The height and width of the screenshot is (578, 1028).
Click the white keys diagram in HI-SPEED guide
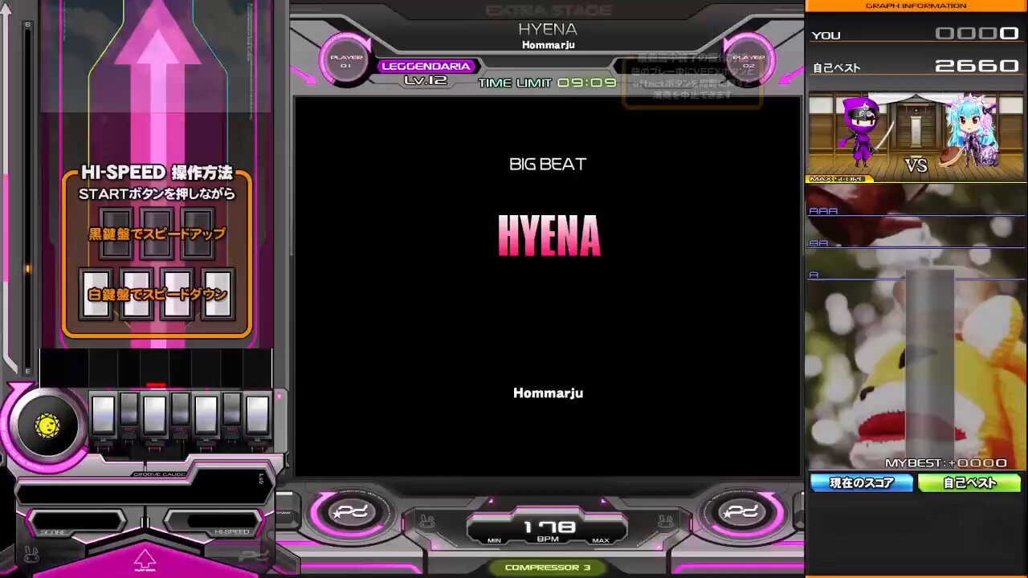point(157,294)
